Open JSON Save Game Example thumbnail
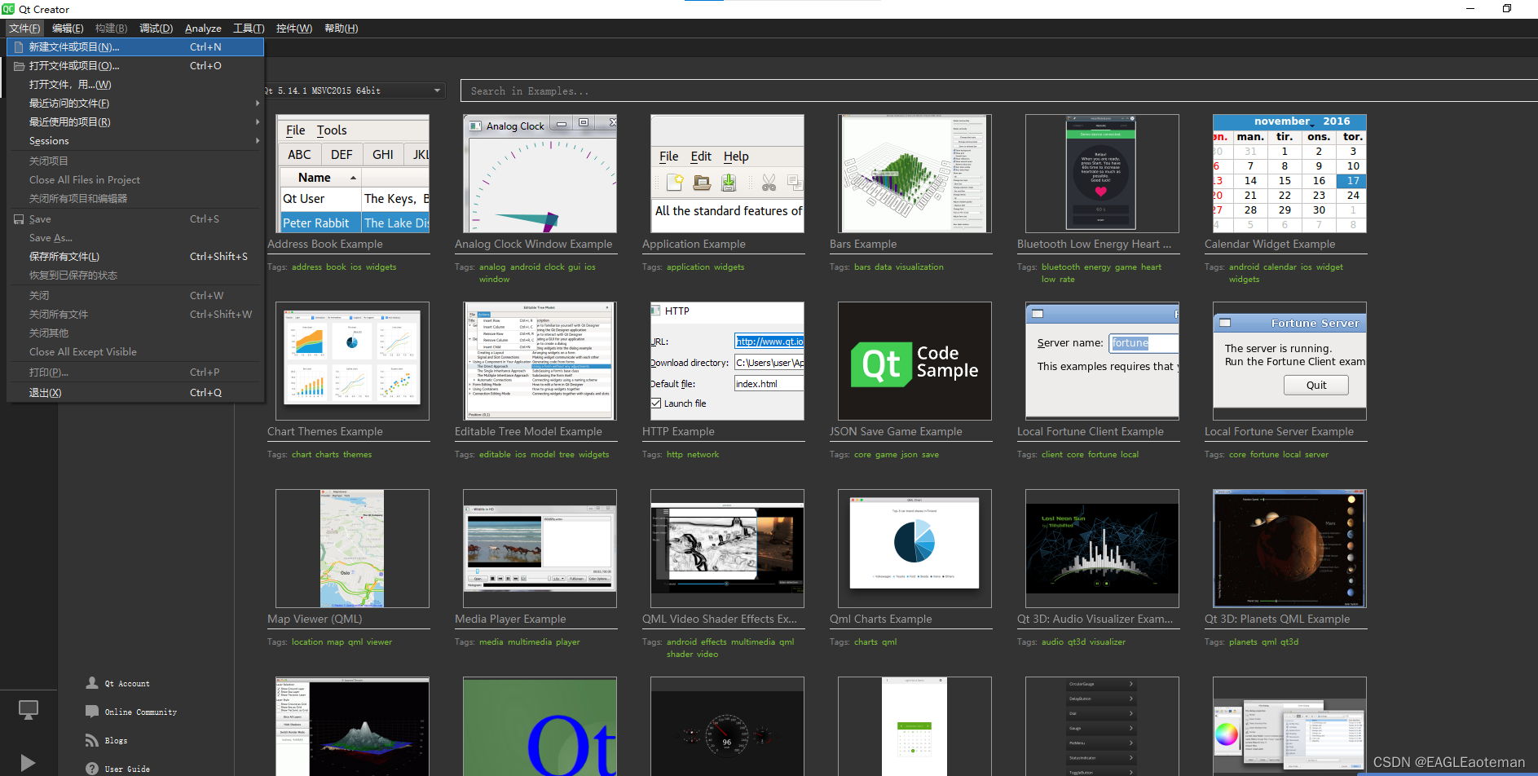Viewport: 1538px width, 776px height. pos(914,361)
